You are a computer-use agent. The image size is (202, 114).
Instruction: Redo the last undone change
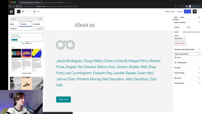click(x=31, y=11)
